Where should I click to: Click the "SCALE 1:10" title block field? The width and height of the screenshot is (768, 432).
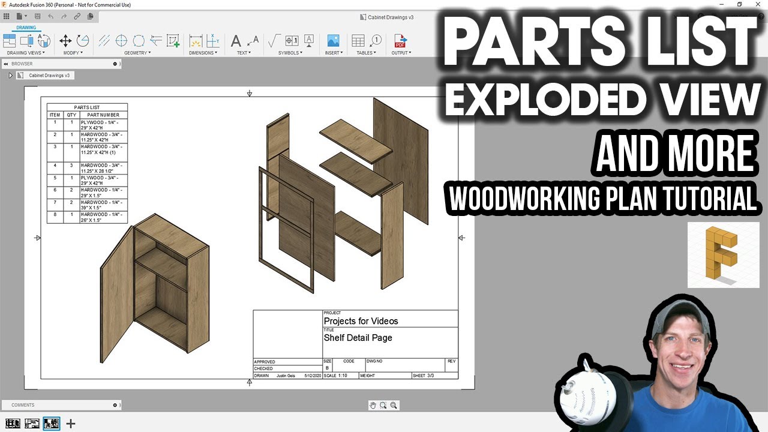point(340,376)
